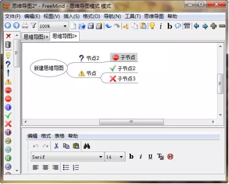Click the Save As toolbar icon
229x184 pixels.
99,26
